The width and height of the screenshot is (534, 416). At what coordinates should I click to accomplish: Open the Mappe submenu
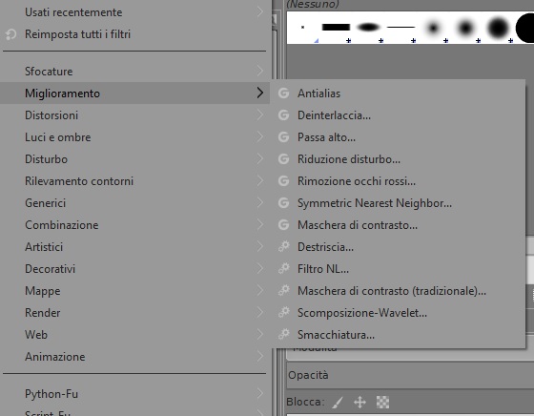134,291
